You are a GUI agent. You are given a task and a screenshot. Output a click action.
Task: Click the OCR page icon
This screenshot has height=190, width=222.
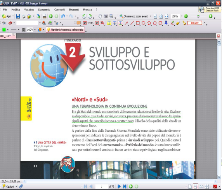pyautogui.click(x=45, y=16)
